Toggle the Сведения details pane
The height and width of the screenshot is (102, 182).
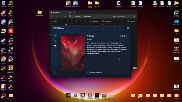pyautogui.click(x=131, y=21)
